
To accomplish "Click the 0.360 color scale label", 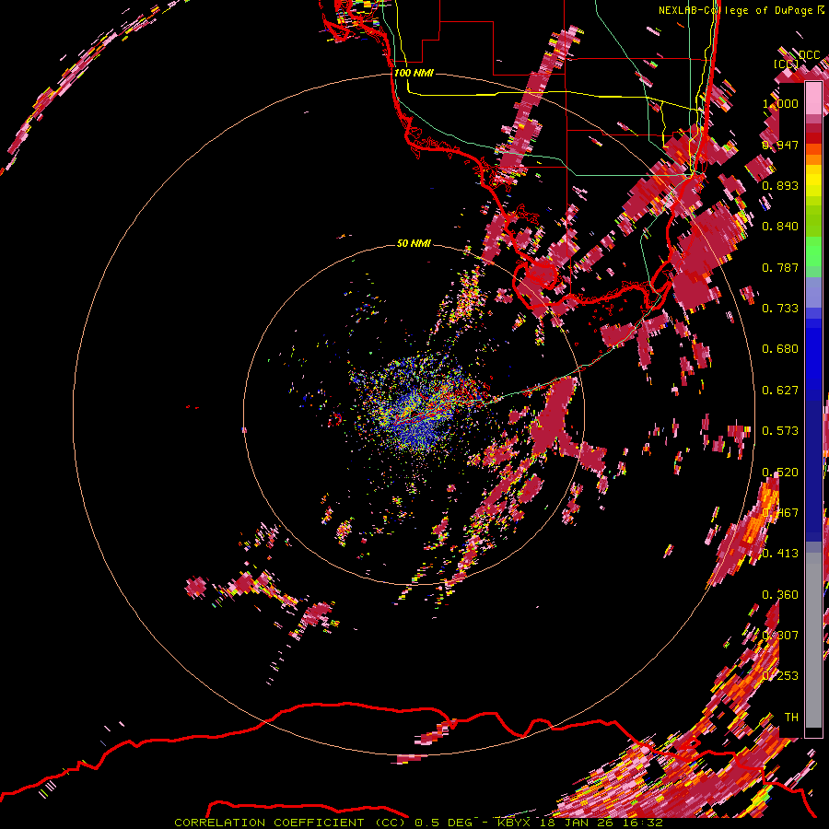I will click(780, 595).
